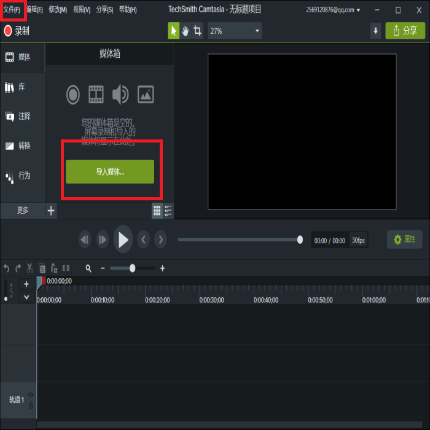Jump to next clip with right chevron
The height and width of the screenshot is (430, 430).
161,240
